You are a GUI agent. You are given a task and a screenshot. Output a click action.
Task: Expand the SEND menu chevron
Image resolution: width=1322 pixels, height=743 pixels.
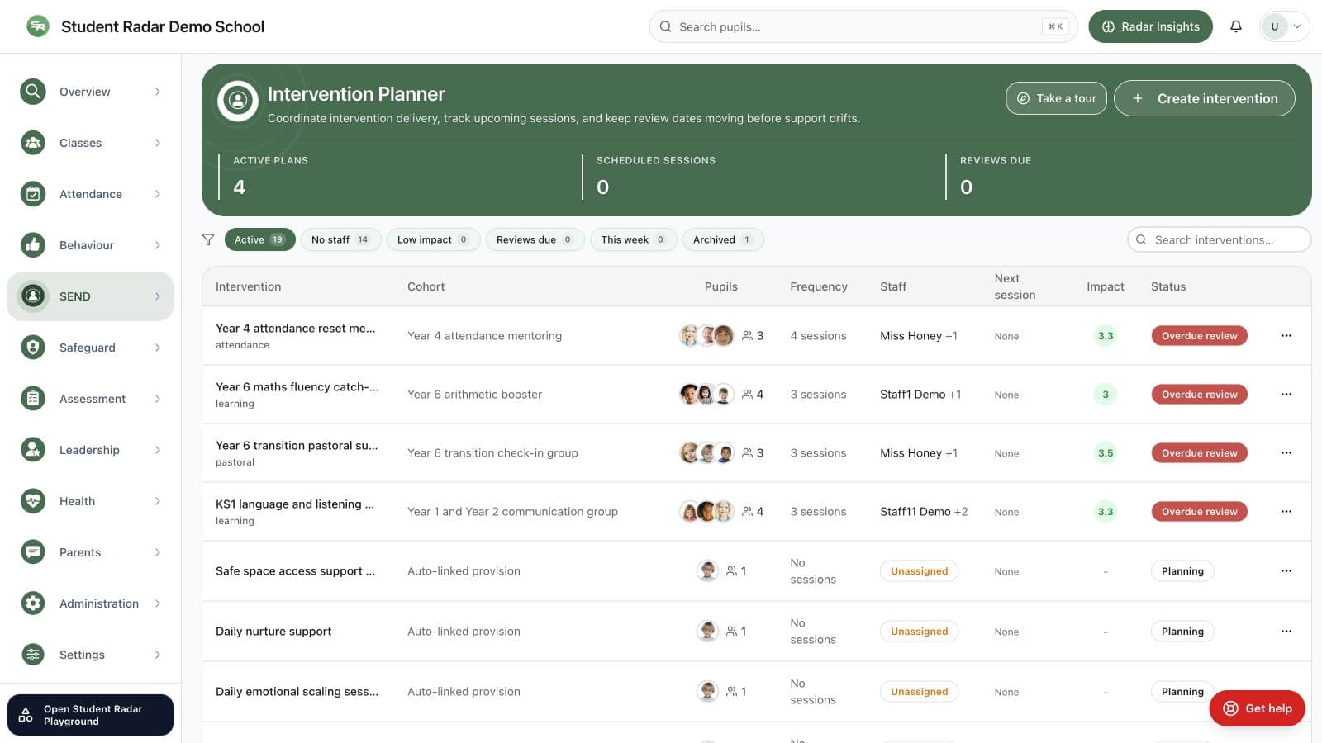pos(158,296)
